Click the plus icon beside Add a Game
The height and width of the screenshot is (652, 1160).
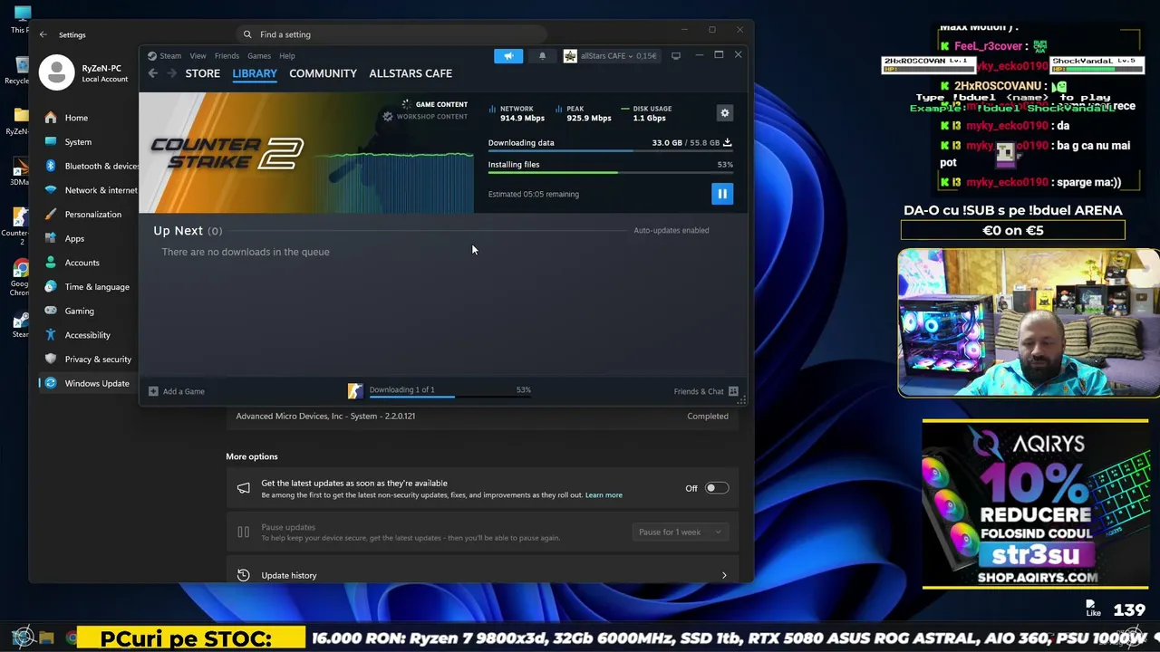tap(153, 391)
